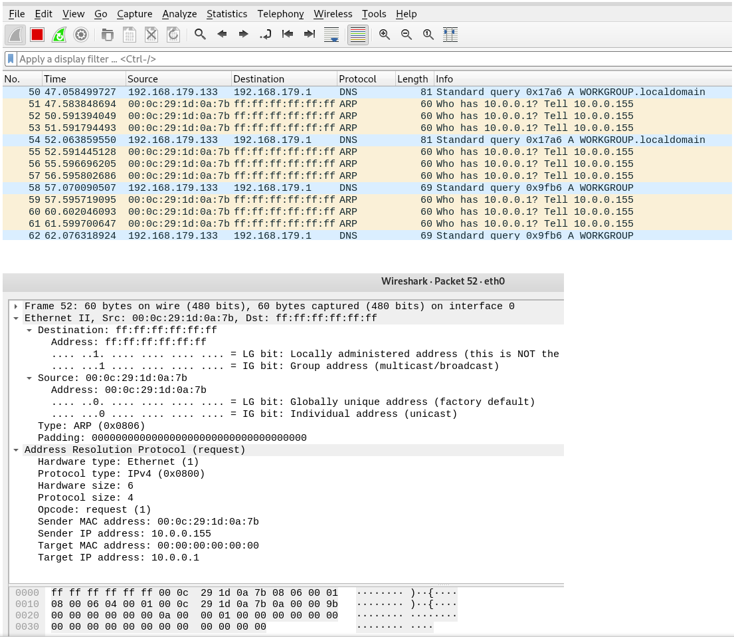Zoom in on the packet list text

click(384, 35)
